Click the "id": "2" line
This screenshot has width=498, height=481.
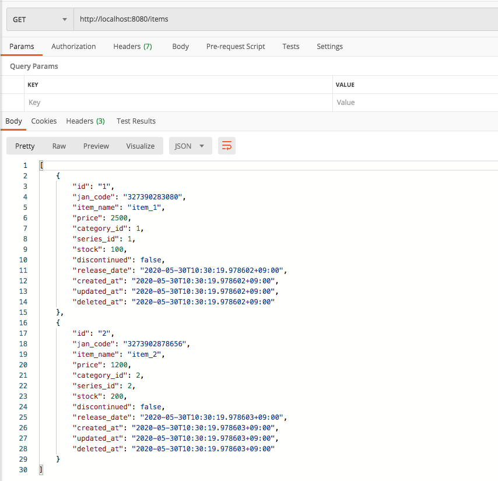(93, 333)
